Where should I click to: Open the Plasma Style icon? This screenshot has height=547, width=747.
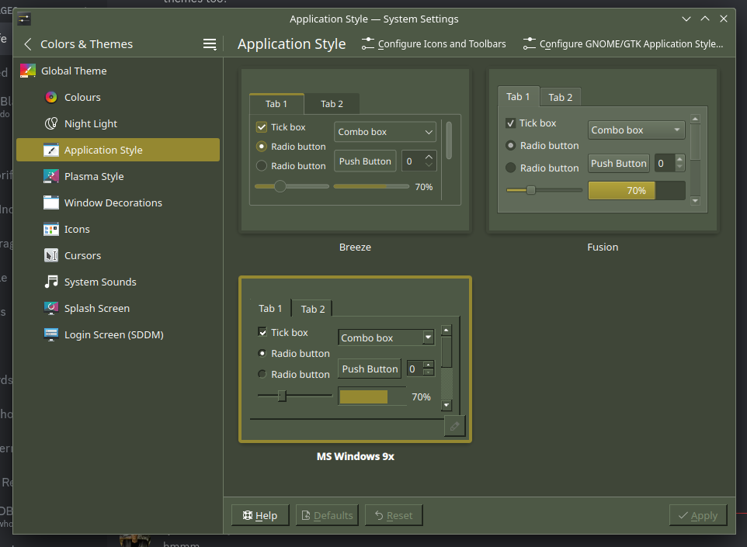(x=51, y=176)
